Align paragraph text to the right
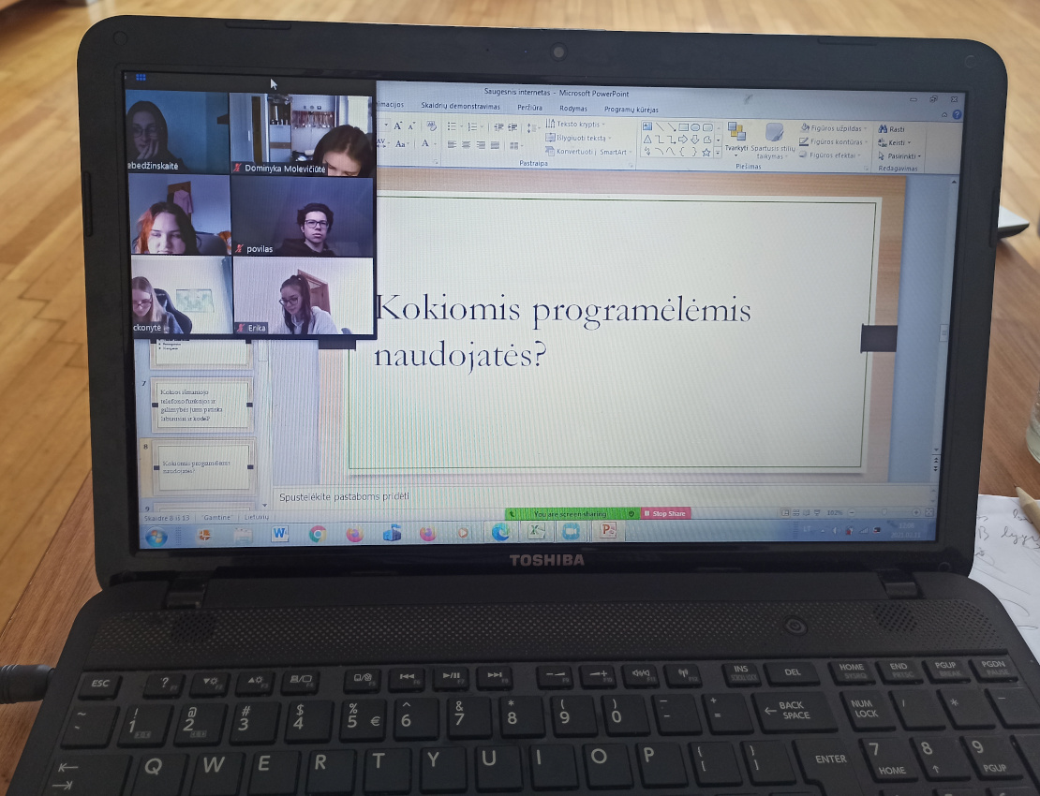The image size is (1040, 796). (x=481, y=144)
